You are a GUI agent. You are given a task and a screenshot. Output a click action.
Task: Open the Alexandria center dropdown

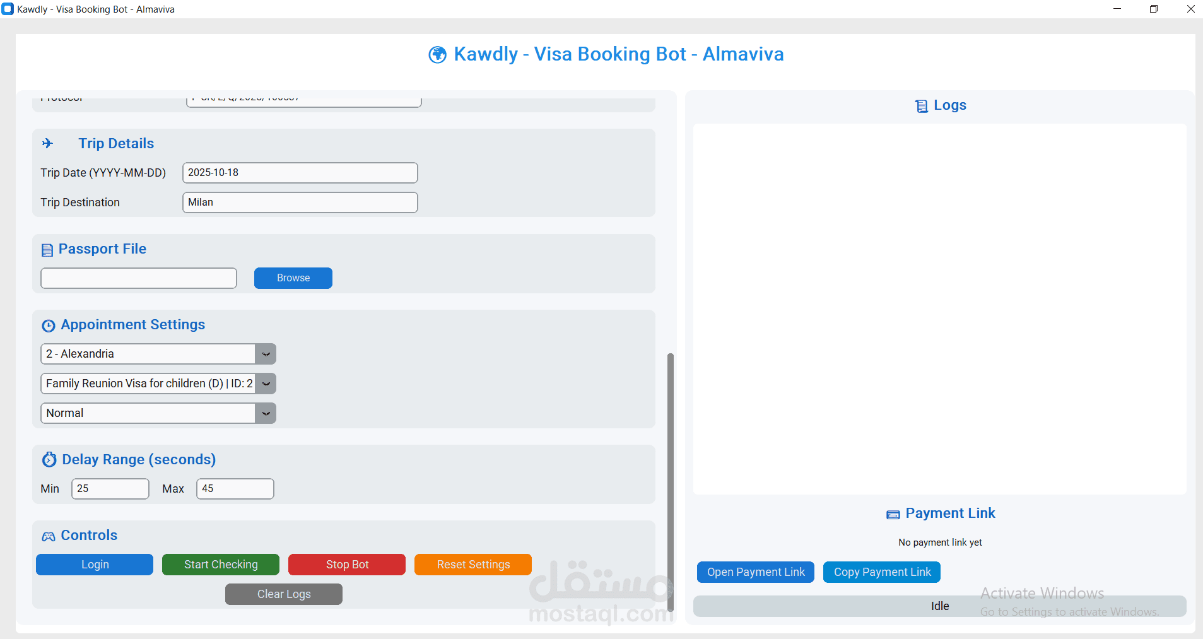click(158, 354)
